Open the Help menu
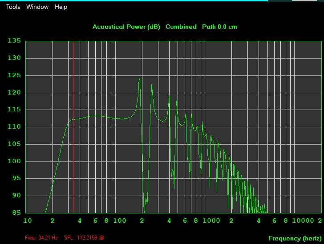This screenshot has width=324, height=244. click(61, 7)
